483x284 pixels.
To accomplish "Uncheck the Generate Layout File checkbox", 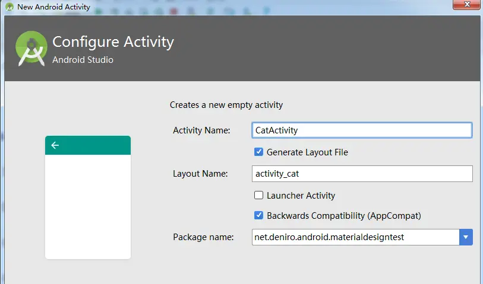I will pos(258,152).
